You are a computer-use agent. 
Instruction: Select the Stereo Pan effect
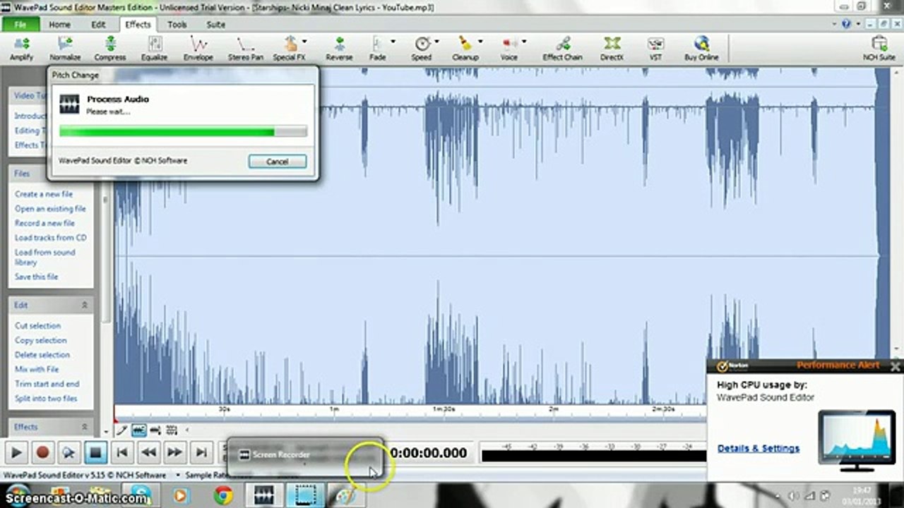coord(246,48)
